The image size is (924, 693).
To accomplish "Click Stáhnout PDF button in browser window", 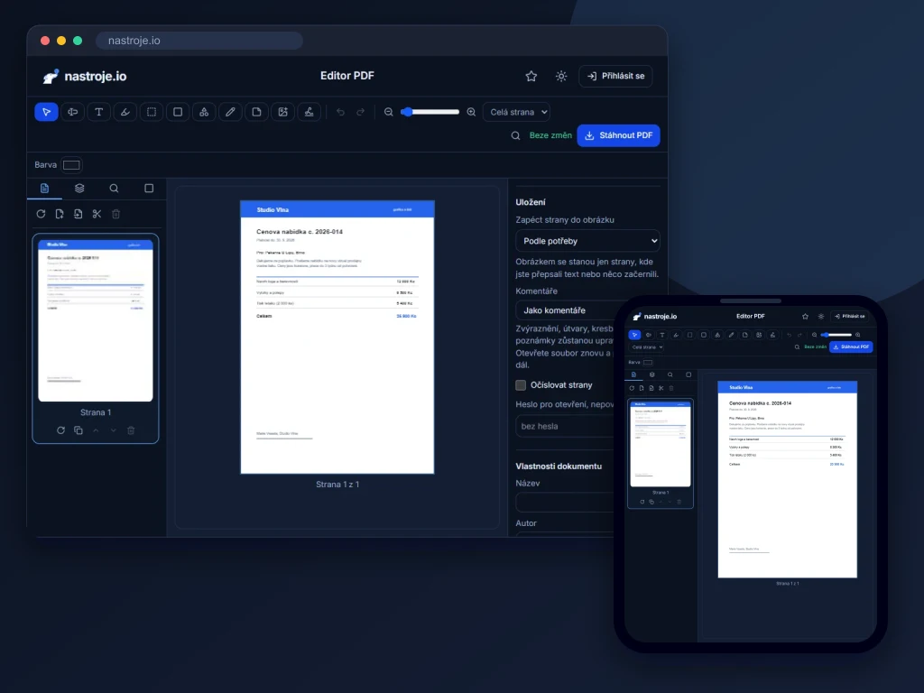I will click(618, 135).
